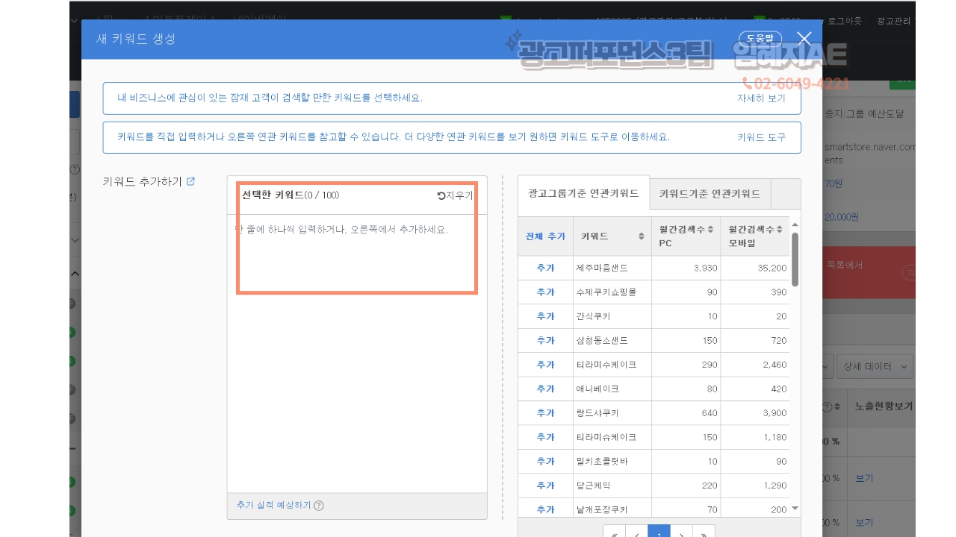Screen dimensions: 956x537
Task: Switch to 키워드기준 연관키워드 tab
Action: 710,194
